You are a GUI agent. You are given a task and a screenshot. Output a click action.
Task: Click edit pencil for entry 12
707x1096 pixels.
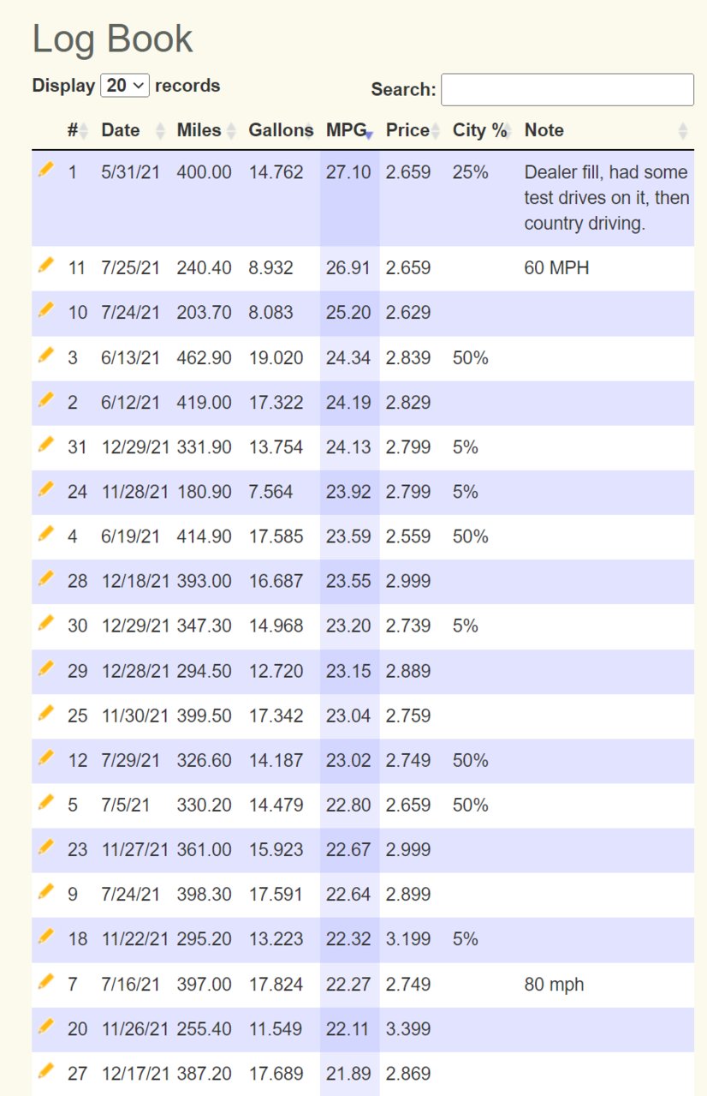click(x=46, y=758)
